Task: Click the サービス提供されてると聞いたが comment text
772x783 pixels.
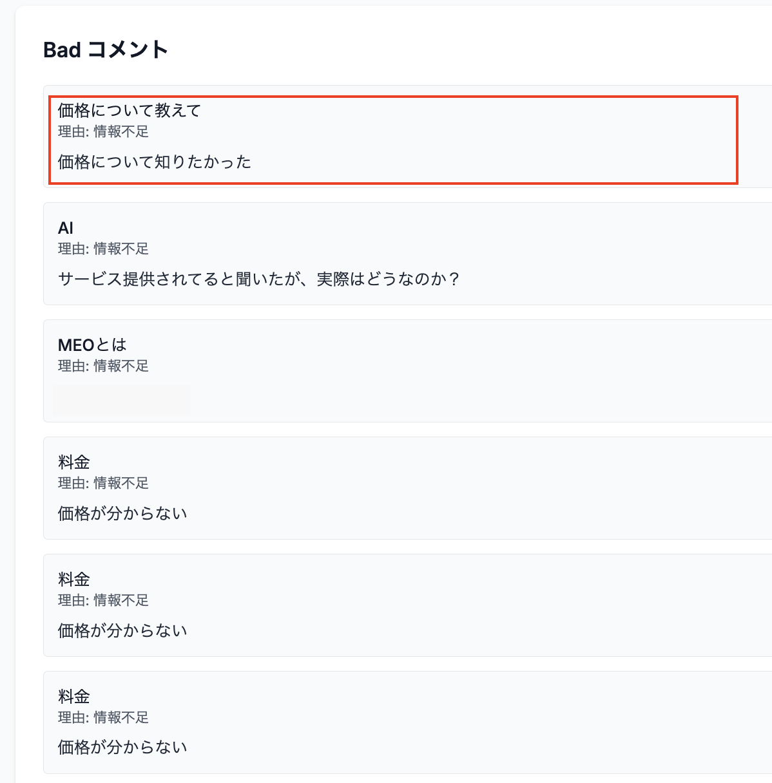Action: [x=259, y=279]
